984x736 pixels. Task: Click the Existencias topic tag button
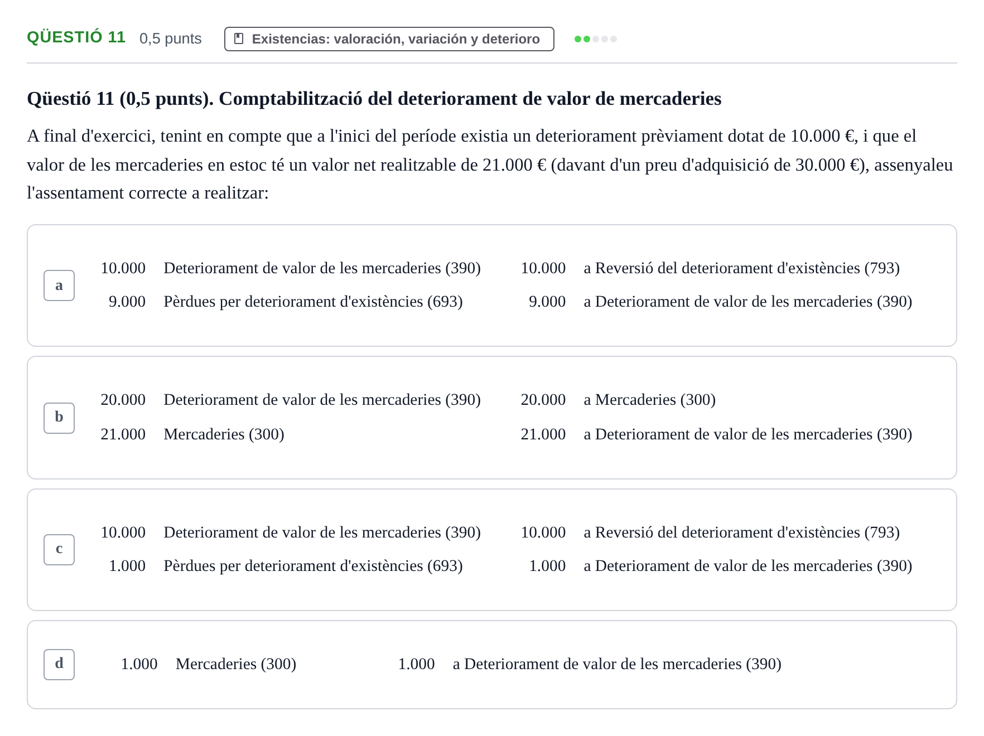[389, 39]
